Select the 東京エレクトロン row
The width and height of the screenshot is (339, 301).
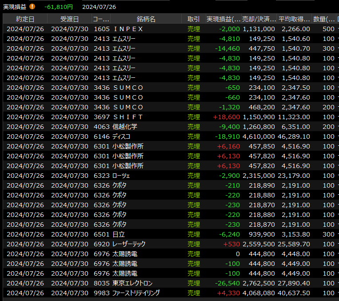point(132,283)
